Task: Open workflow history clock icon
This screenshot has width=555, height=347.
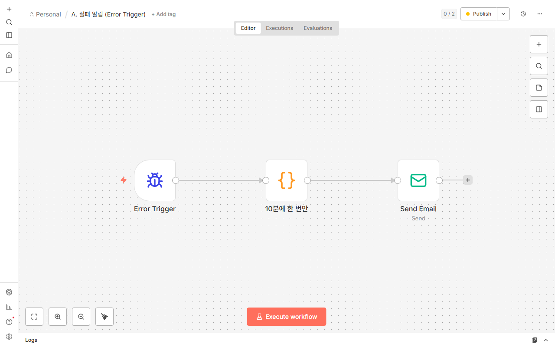Action: coord(523,14)
